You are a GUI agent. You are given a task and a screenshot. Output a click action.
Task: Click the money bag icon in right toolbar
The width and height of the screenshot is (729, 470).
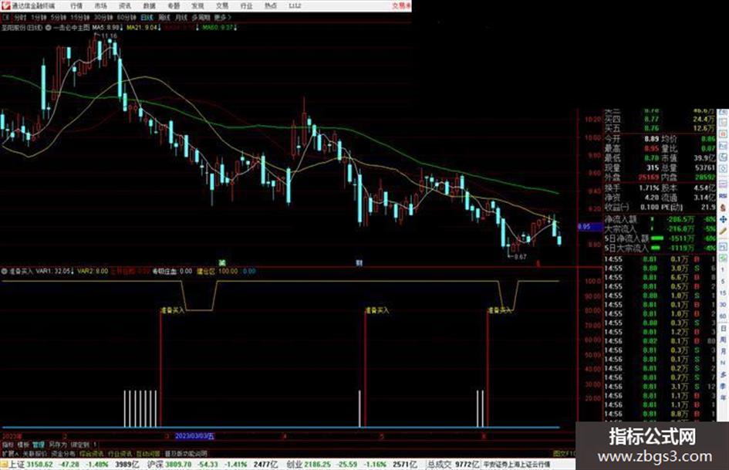click(723, 208)
